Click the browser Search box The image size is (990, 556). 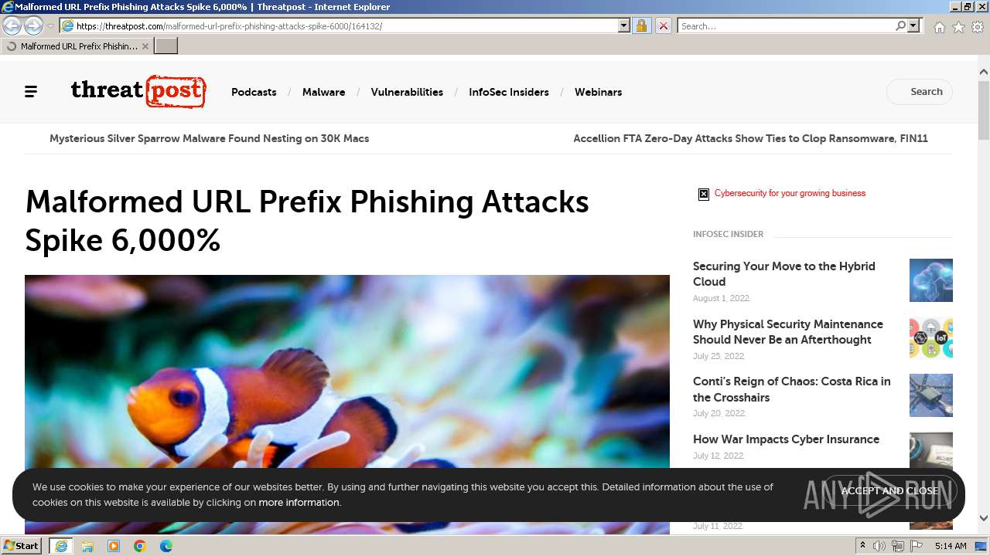click(786, 25)
